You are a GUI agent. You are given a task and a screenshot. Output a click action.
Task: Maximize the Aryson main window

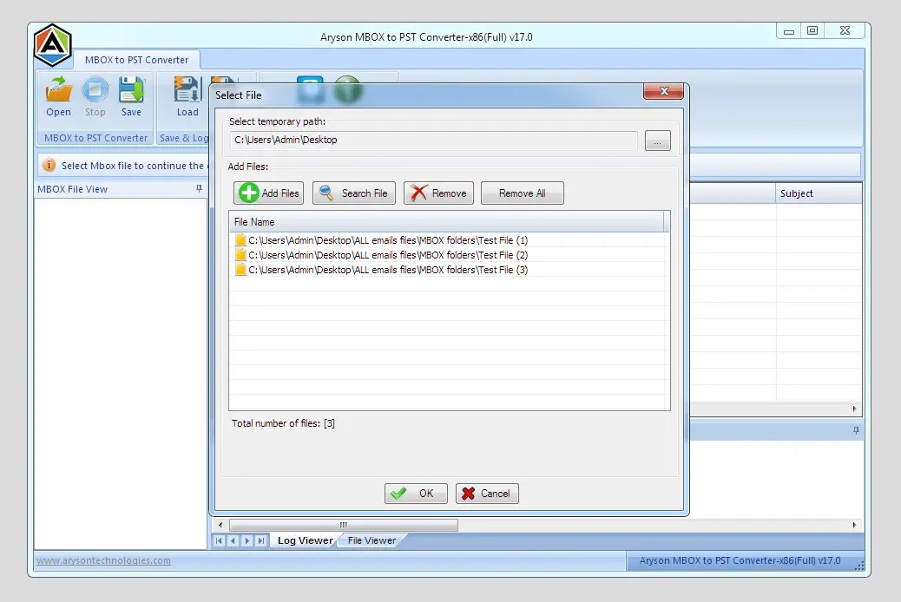click(812, 31)
